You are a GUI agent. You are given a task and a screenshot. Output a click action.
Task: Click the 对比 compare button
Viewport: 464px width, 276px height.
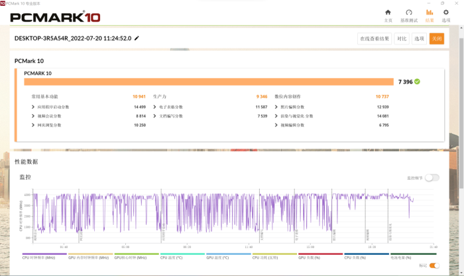tap(402, 38)
